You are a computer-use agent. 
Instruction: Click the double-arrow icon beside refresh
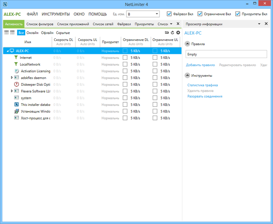click(x=167, y=32)
